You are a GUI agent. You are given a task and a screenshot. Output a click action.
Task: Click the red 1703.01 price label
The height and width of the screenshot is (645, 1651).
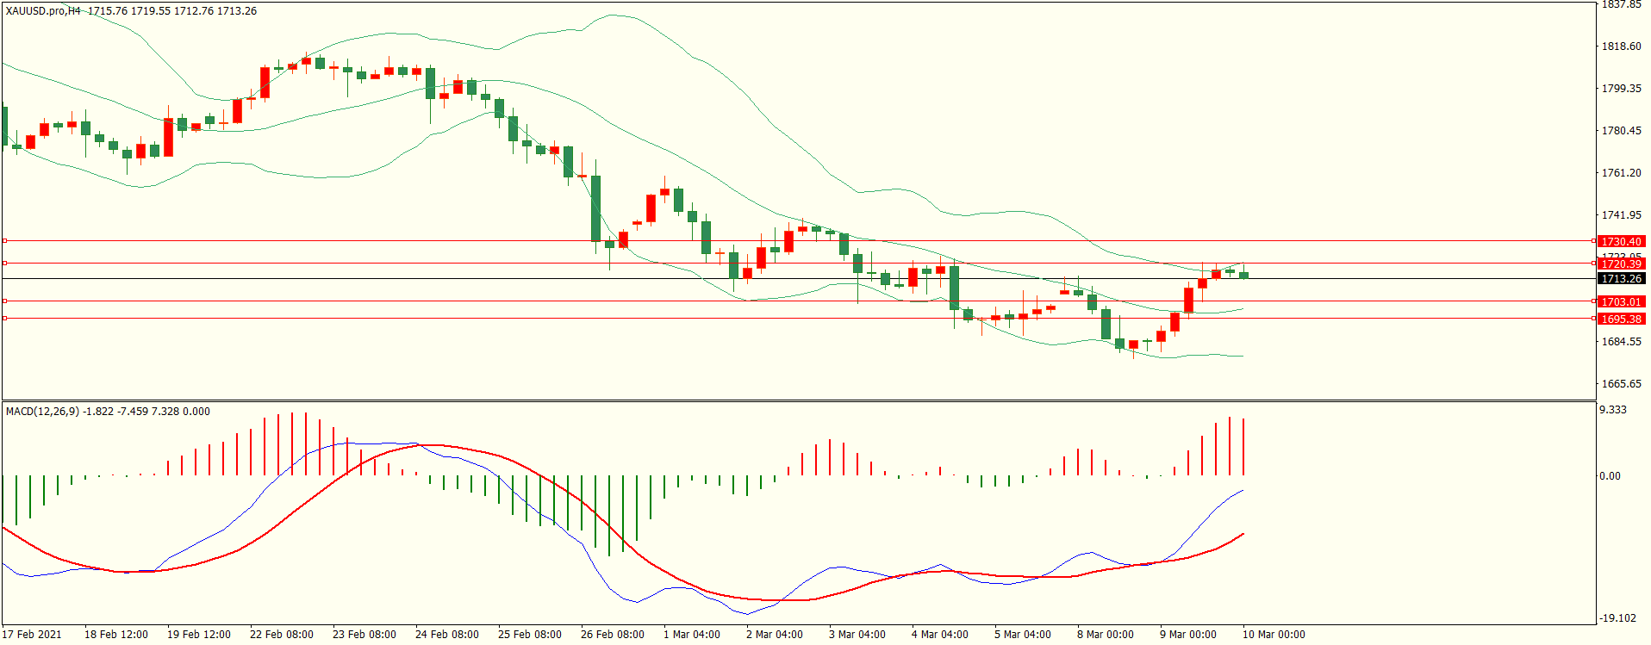[1621, 302]
